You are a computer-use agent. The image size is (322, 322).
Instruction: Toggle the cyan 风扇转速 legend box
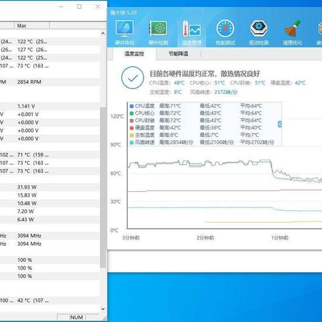click(131, 142)
